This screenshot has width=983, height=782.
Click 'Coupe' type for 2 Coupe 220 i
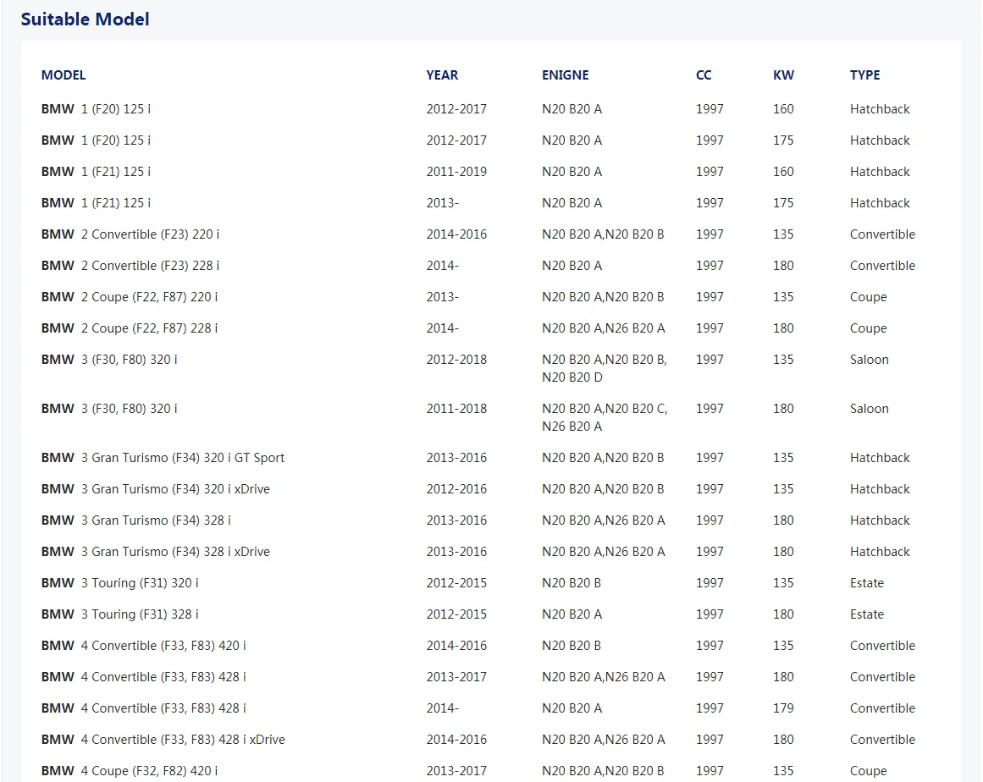tap(869, 297)
